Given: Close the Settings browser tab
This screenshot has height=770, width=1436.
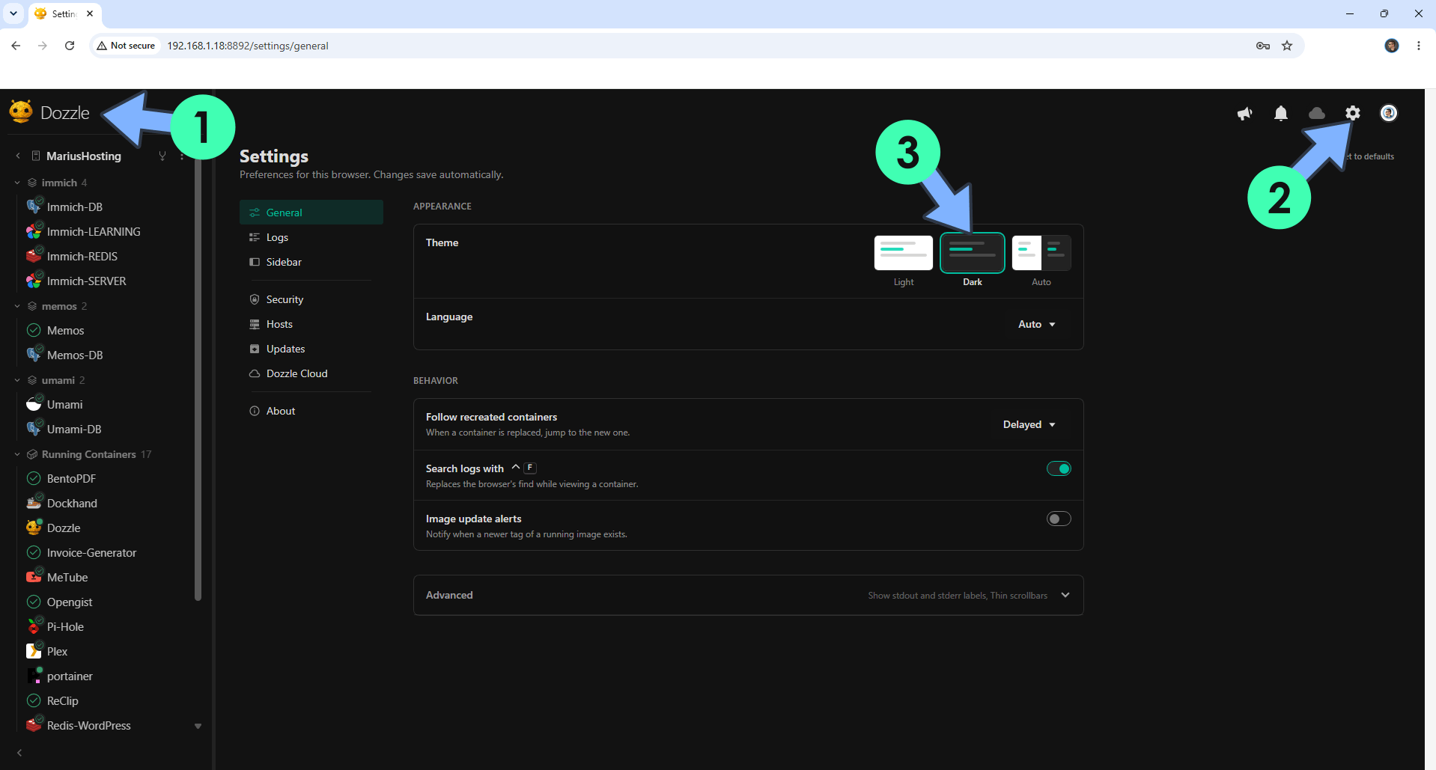Looking at the screenshot, I should pos(90,13).
